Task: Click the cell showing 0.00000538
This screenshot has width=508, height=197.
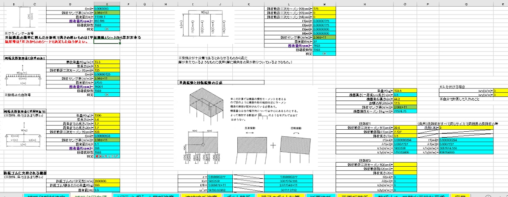Action: click(107, 135)
